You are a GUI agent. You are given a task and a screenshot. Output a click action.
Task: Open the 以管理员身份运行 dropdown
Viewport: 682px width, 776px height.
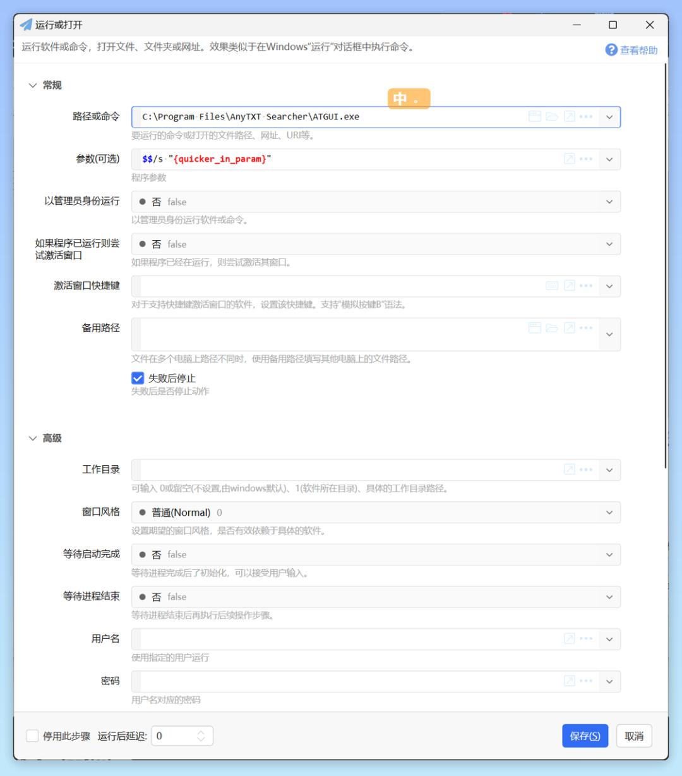point(376,202)
